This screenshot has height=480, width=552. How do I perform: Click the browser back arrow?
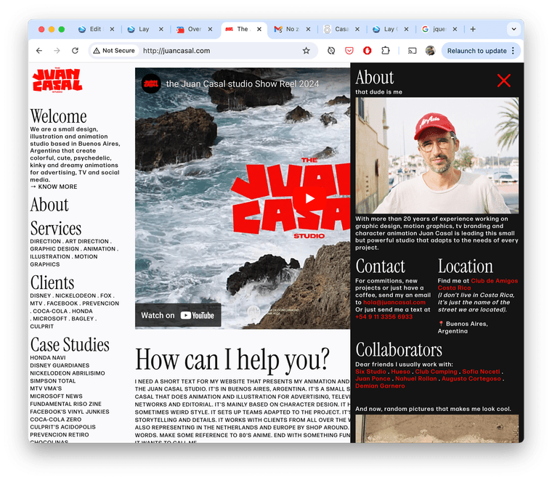point(39,51)
